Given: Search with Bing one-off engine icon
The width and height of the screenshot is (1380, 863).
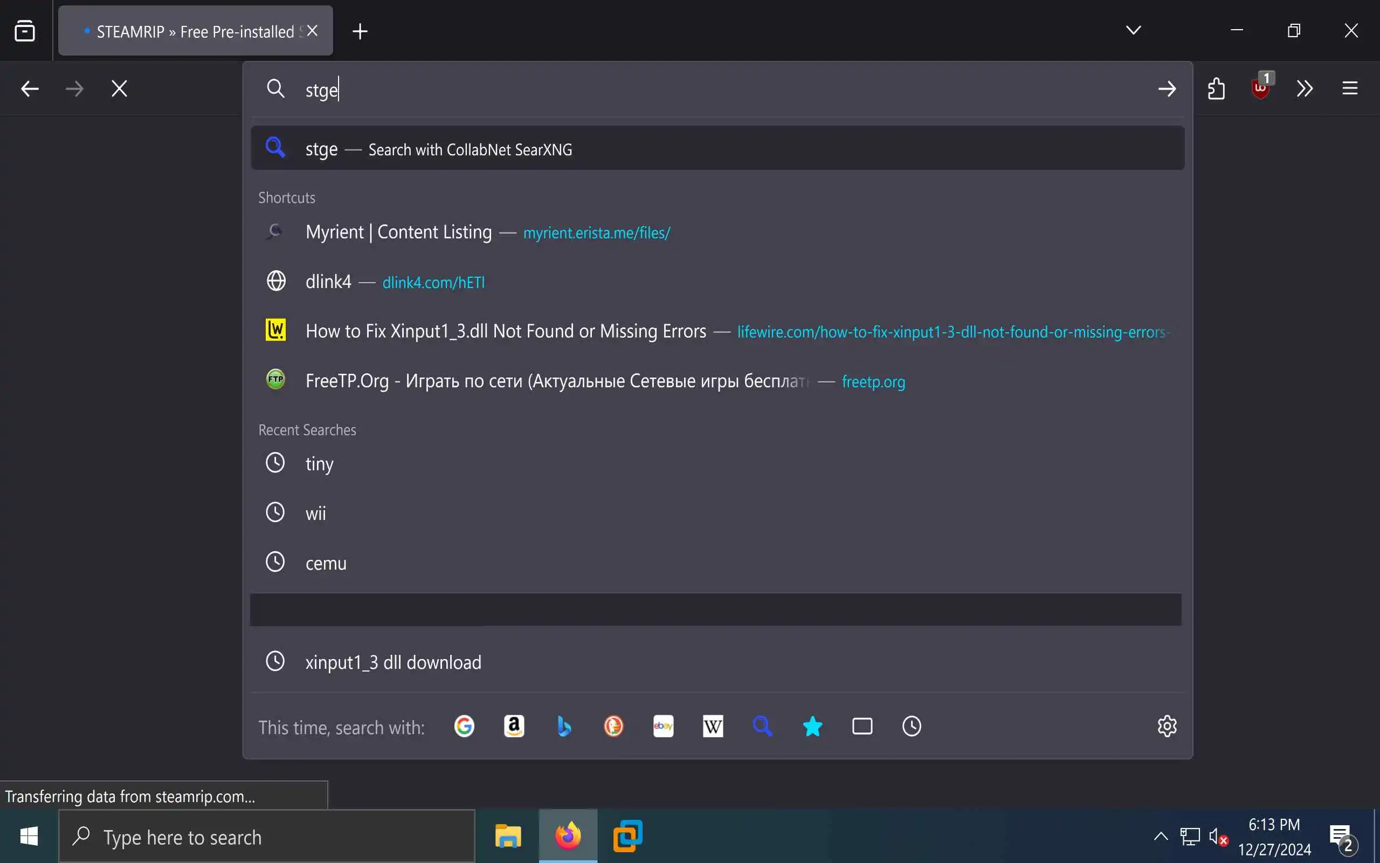Looking at the screenshot, I should pyautogui.click(x=563, y=726).
